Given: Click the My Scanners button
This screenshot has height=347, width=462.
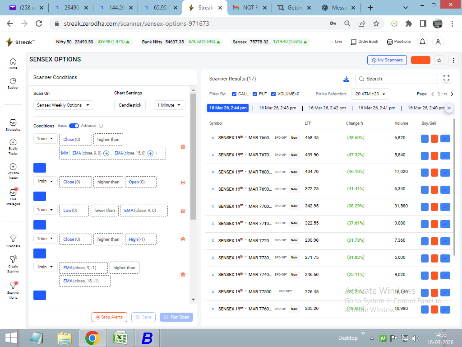Looking at the screenshot, I should (x=387, y=60).
